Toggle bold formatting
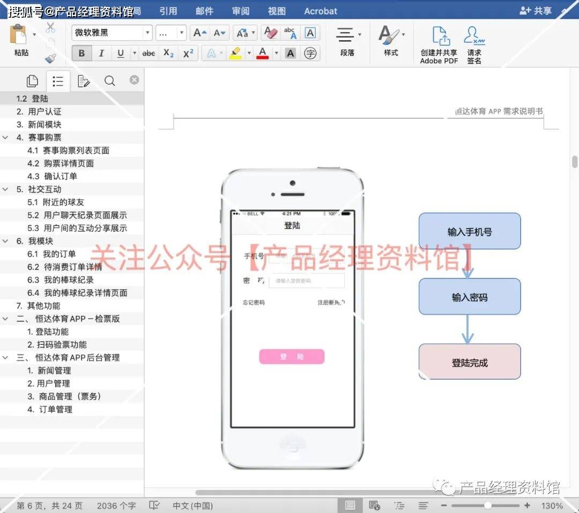The image size is (579, 513). click(x=81, y=53)
